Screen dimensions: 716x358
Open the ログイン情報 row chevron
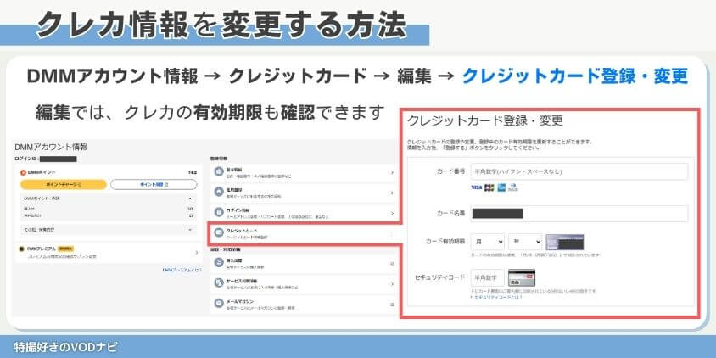(392, 213)
